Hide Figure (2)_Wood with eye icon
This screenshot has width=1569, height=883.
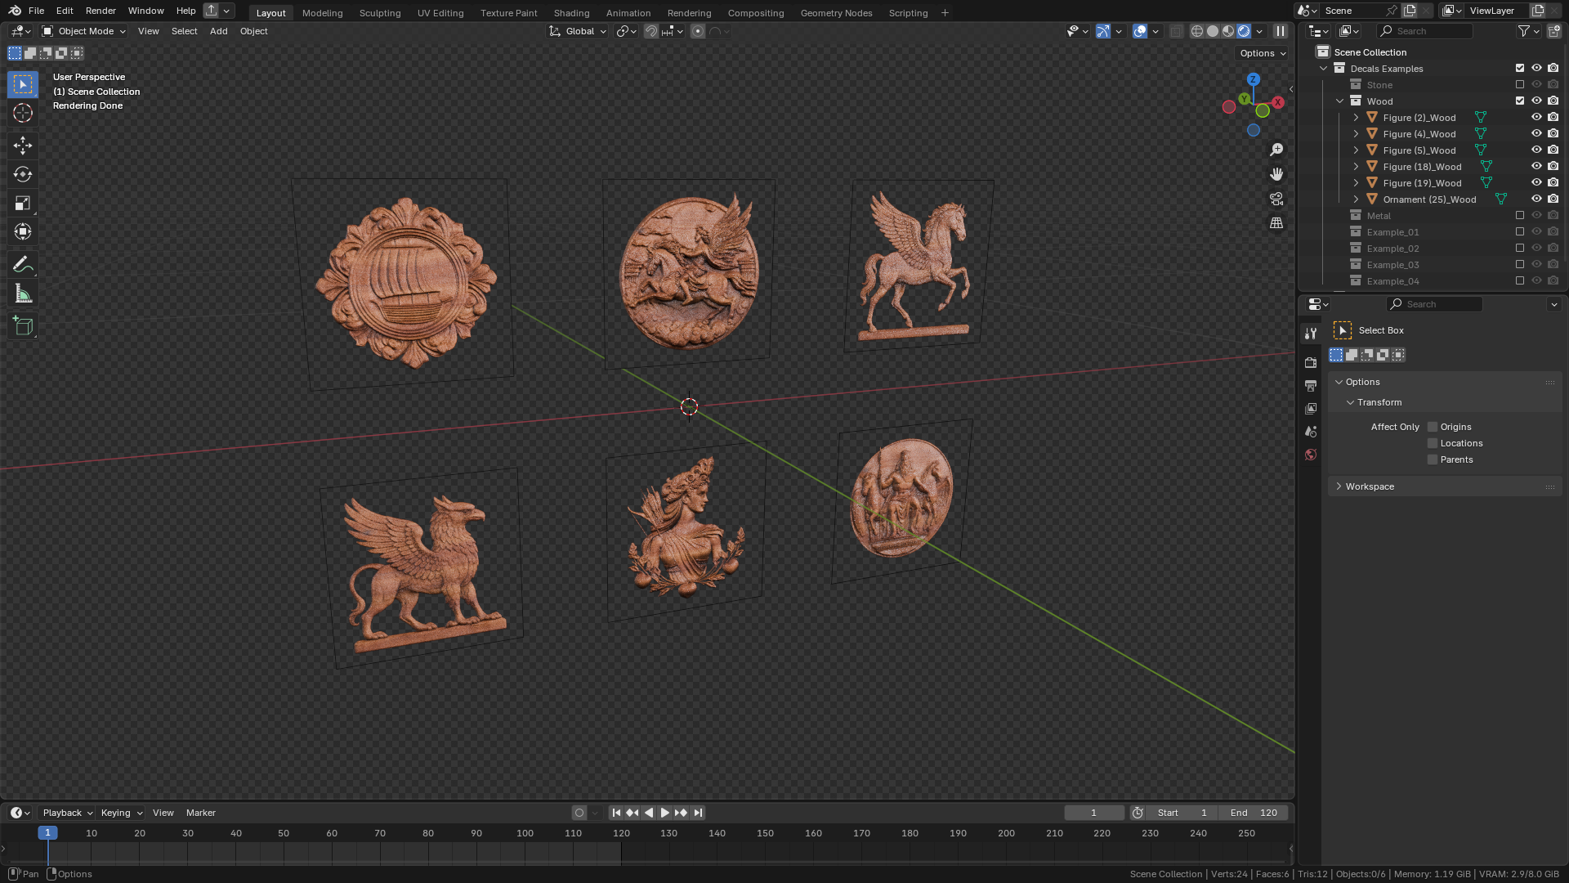pos(1536,117)
